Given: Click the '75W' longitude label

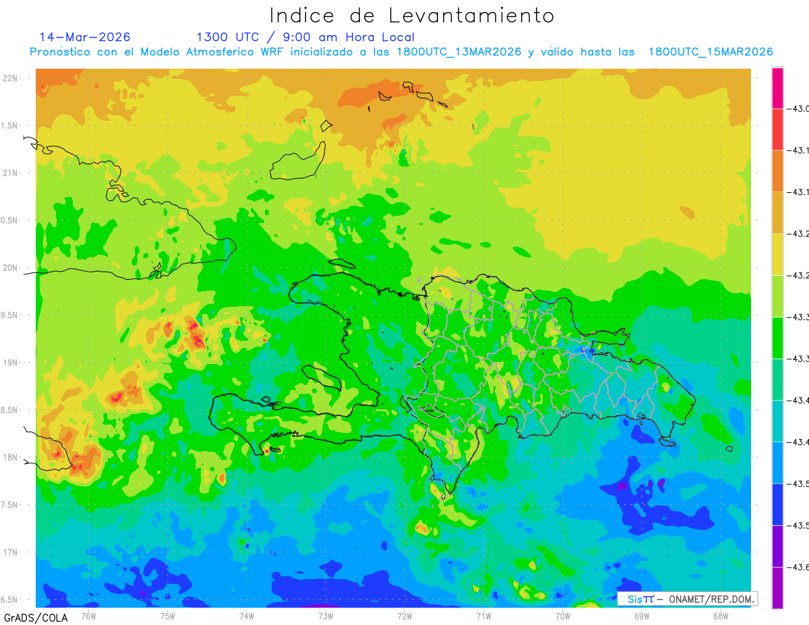Looking at the screenshot, I should pyautogui.click(x=168, y=616).
